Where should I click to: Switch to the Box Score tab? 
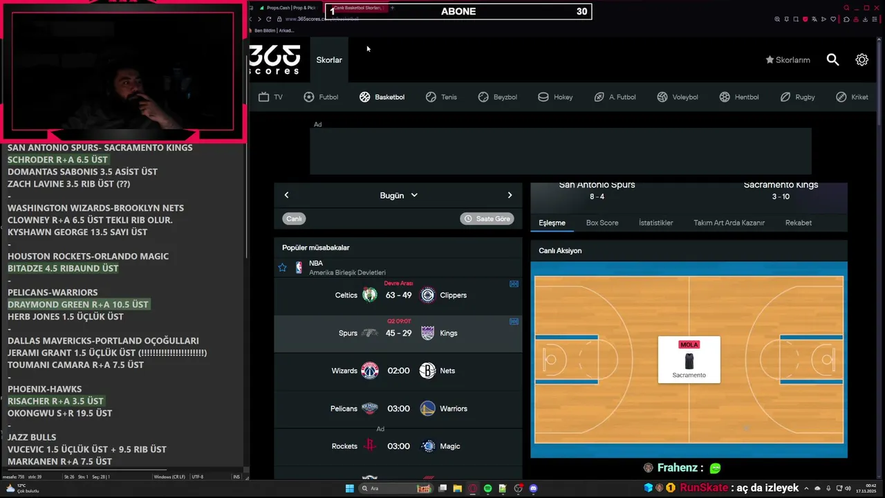(x=602, y=223)
